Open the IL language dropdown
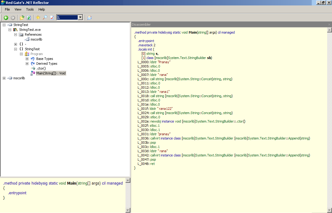This screenshot has height=213, width=332. click(80, 18)
